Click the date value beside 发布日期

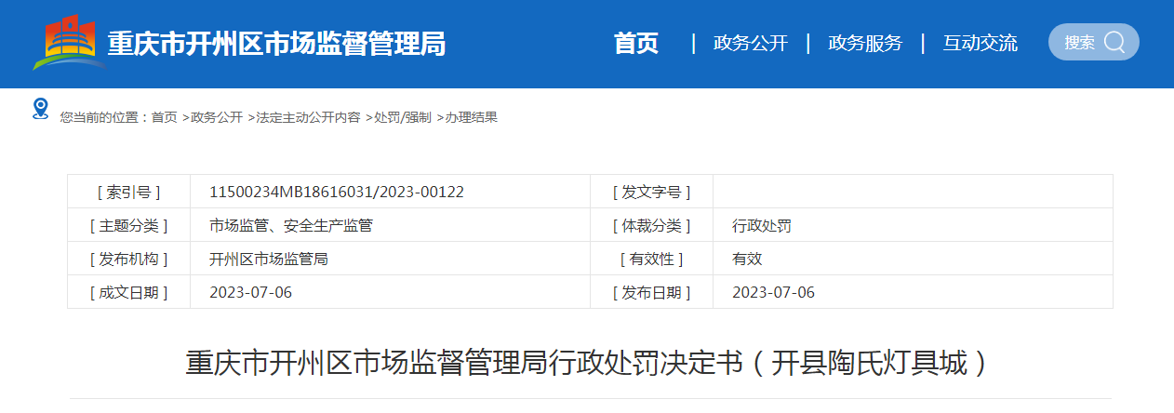coord(773,292)
